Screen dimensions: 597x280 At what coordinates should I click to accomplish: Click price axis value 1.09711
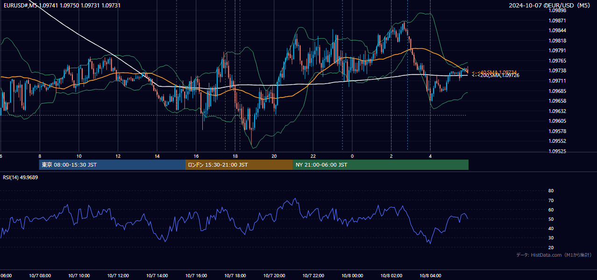click(x=557, y=81)
